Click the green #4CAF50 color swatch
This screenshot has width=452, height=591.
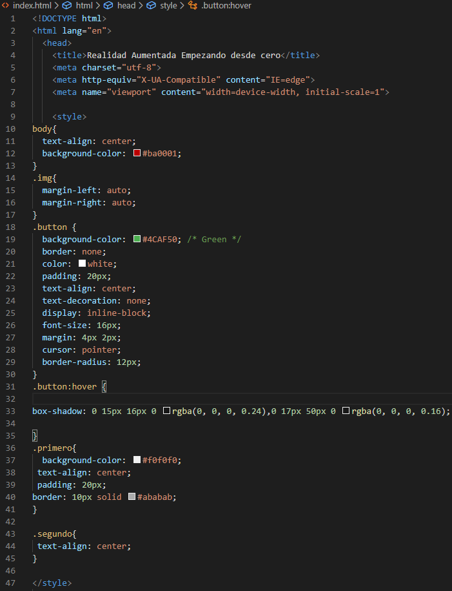(137, 240)
